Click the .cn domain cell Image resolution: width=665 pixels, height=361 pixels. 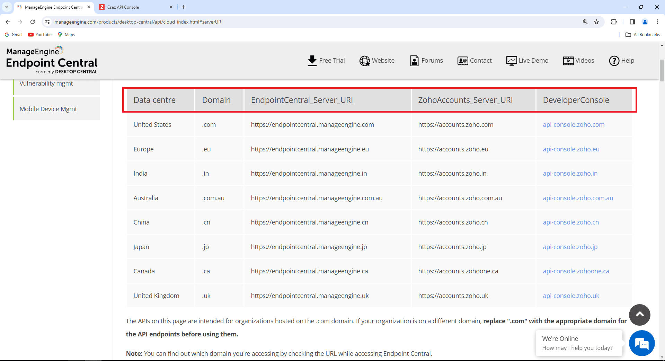click(220, 222)
